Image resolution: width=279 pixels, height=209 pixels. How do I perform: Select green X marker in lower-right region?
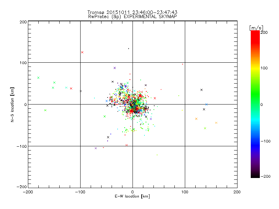205,128
